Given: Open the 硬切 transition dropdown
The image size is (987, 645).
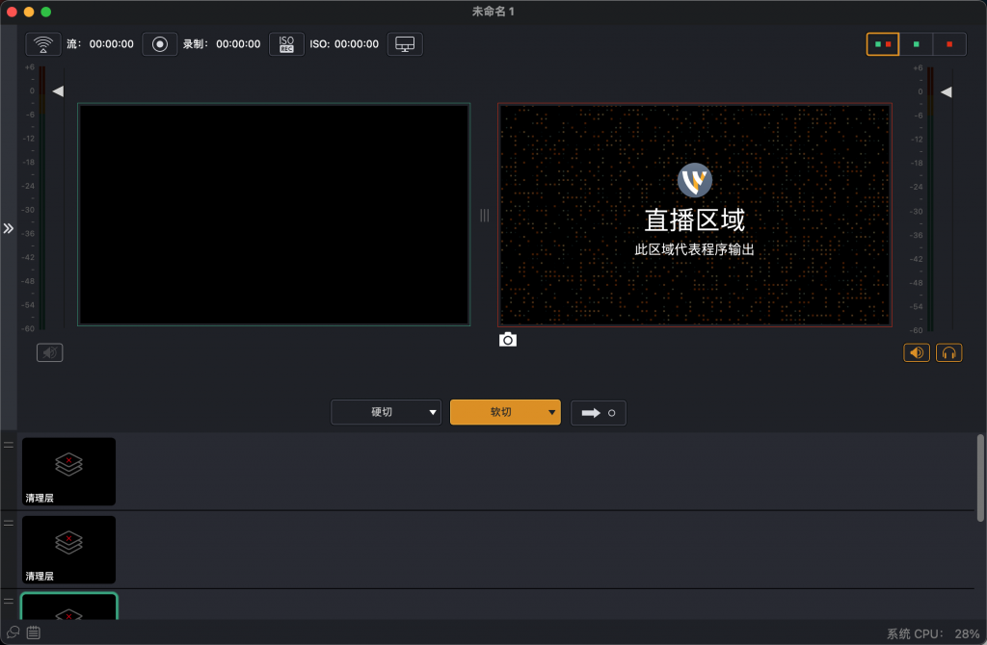Looking at the screenshot, I should [x=386, y=412].
